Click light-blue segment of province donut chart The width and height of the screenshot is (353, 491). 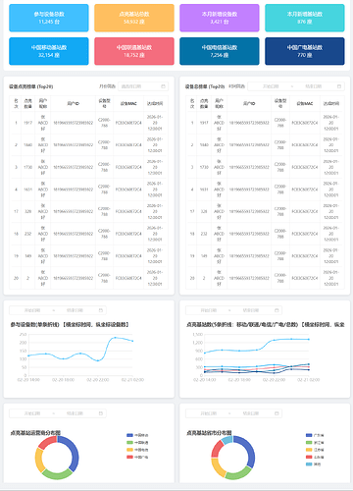pyautogui.click(x=227, y=439)
